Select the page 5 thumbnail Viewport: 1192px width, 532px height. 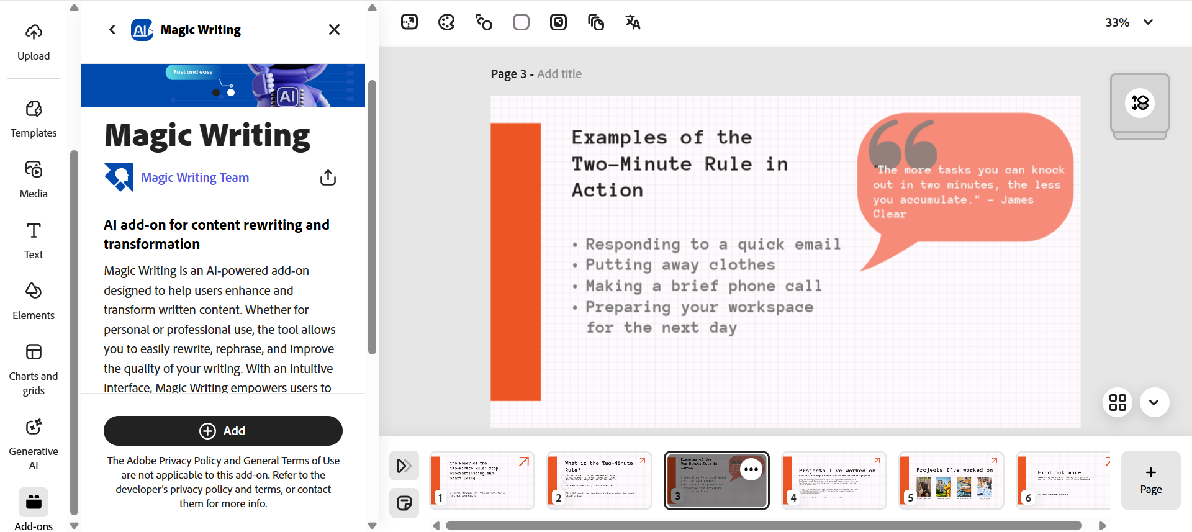coord(950,480)
